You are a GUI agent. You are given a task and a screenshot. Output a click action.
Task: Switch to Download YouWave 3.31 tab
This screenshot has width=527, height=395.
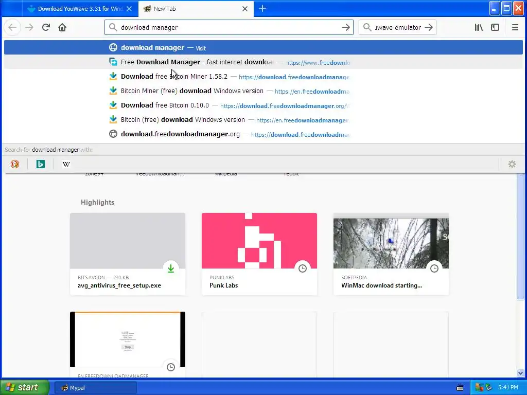point(80,9)
